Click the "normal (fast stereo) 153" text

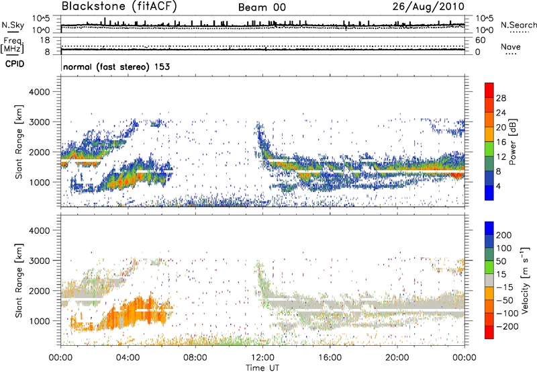tap(116, 66)
